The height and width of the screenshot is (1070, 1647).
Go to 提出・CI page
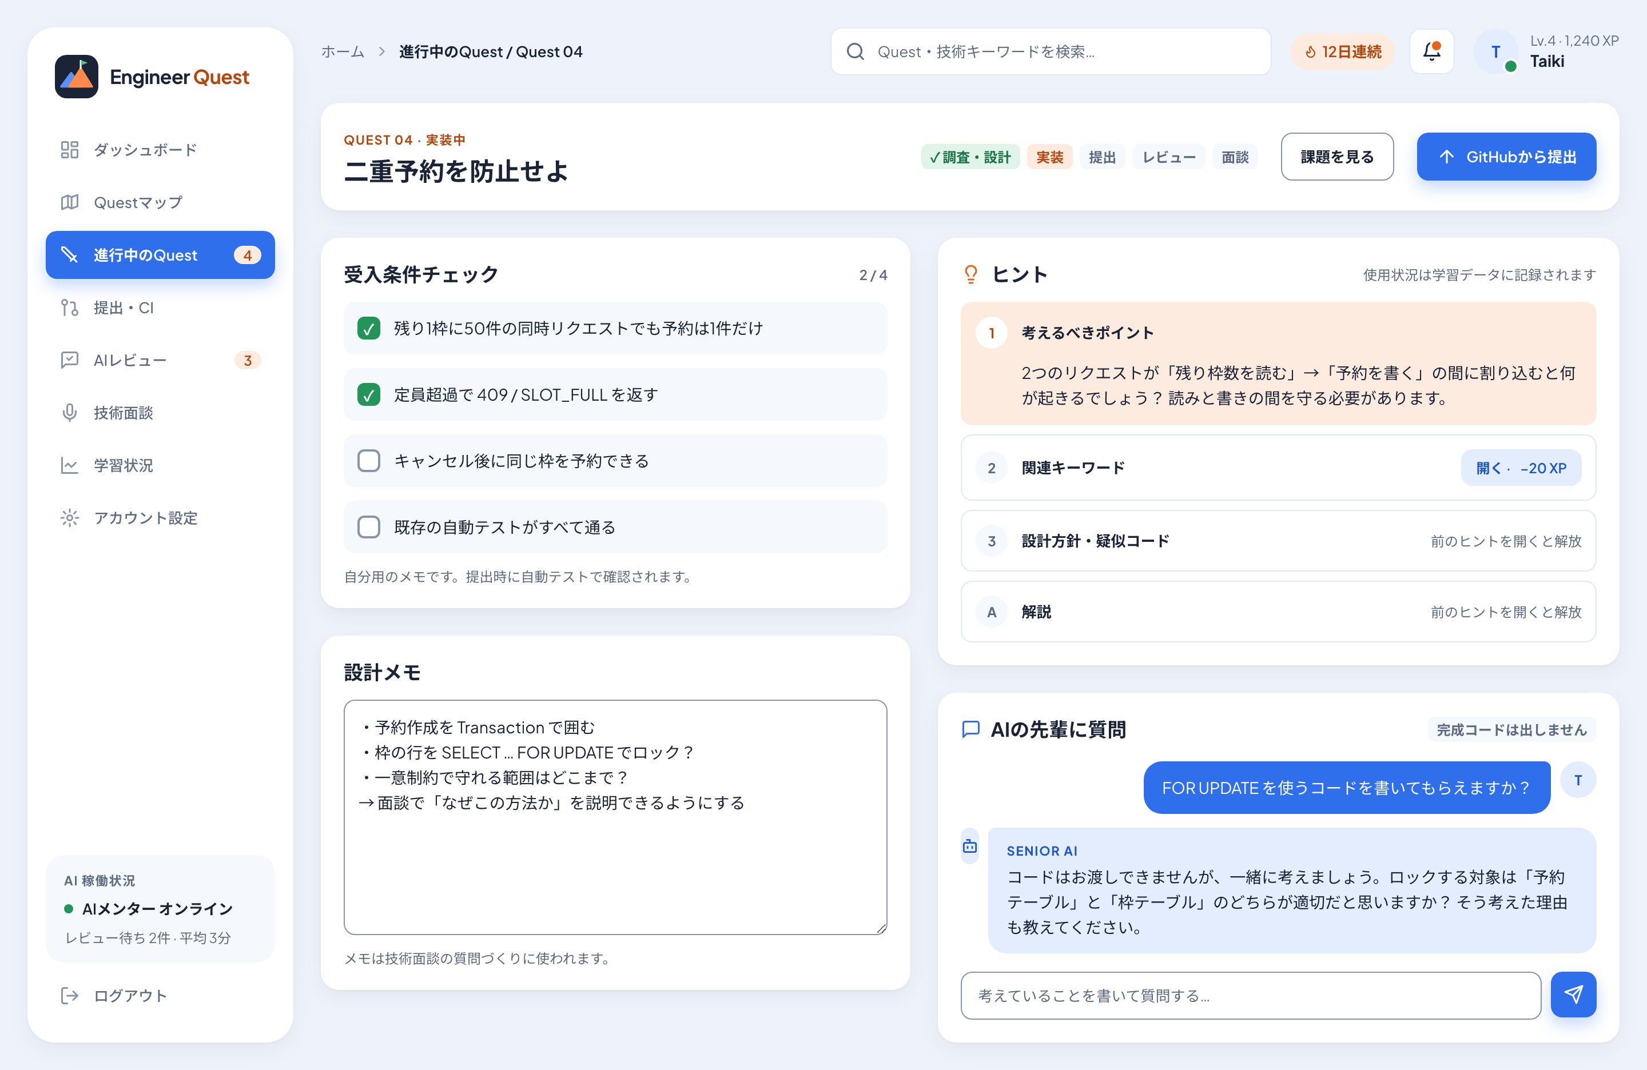[160, 307]
